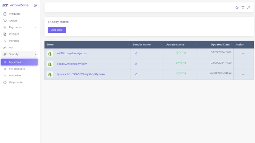The image size is (255, 143).
Task: Click the Add store button
Action: click(57, 30)
